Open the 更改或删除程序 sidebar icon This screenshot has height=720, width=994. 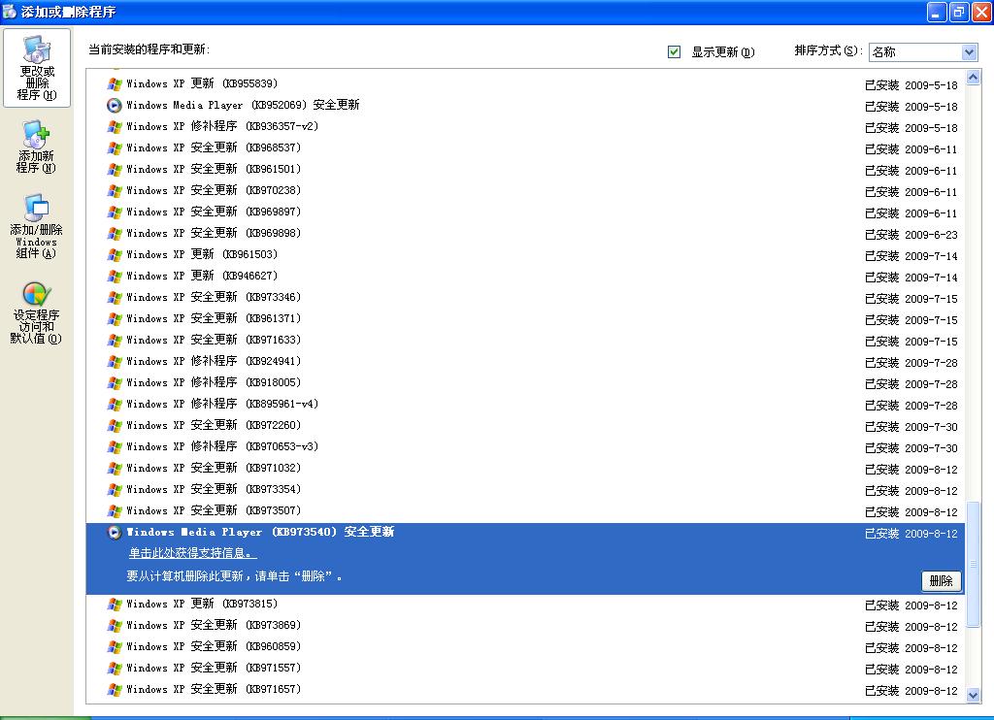coord(37,67)
